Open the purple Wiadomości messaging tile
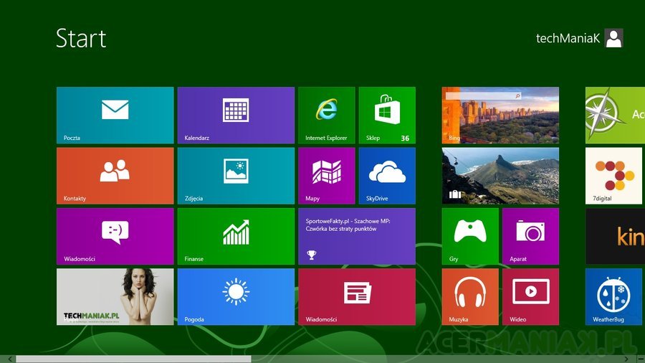Image resolution: width=645 pixels, height=363 pixels. 115,236
